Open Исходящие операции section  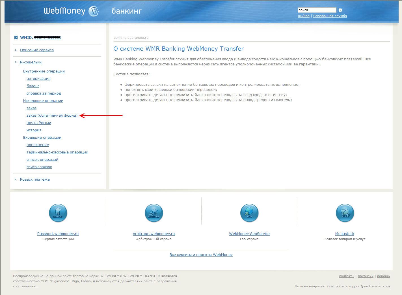point(43,101)
